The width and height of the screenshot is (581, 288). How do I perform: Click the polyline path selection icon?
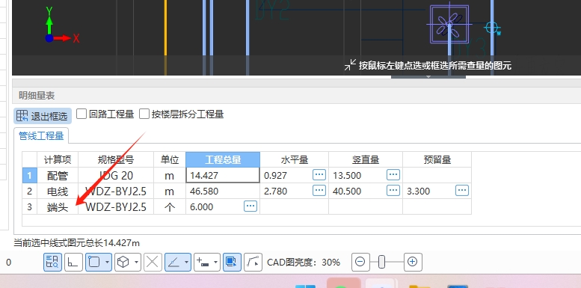click(253, 262)
